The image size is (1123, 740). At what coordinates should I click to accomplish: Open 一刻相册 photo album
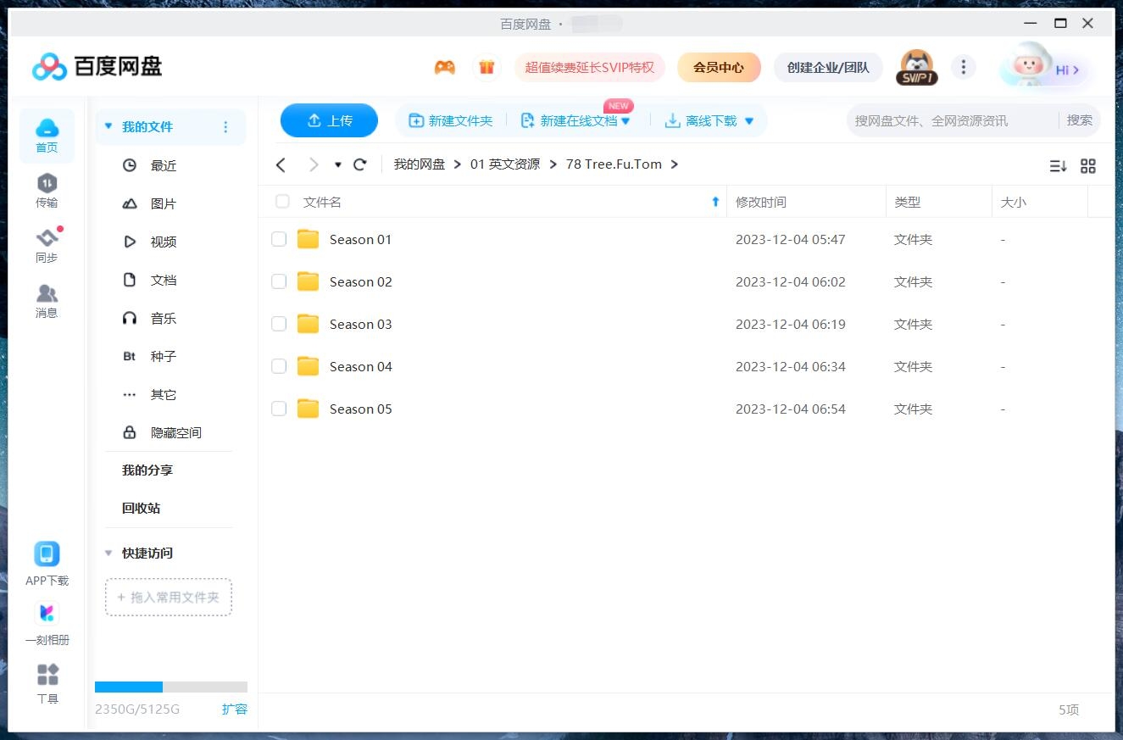pos(47,620)
